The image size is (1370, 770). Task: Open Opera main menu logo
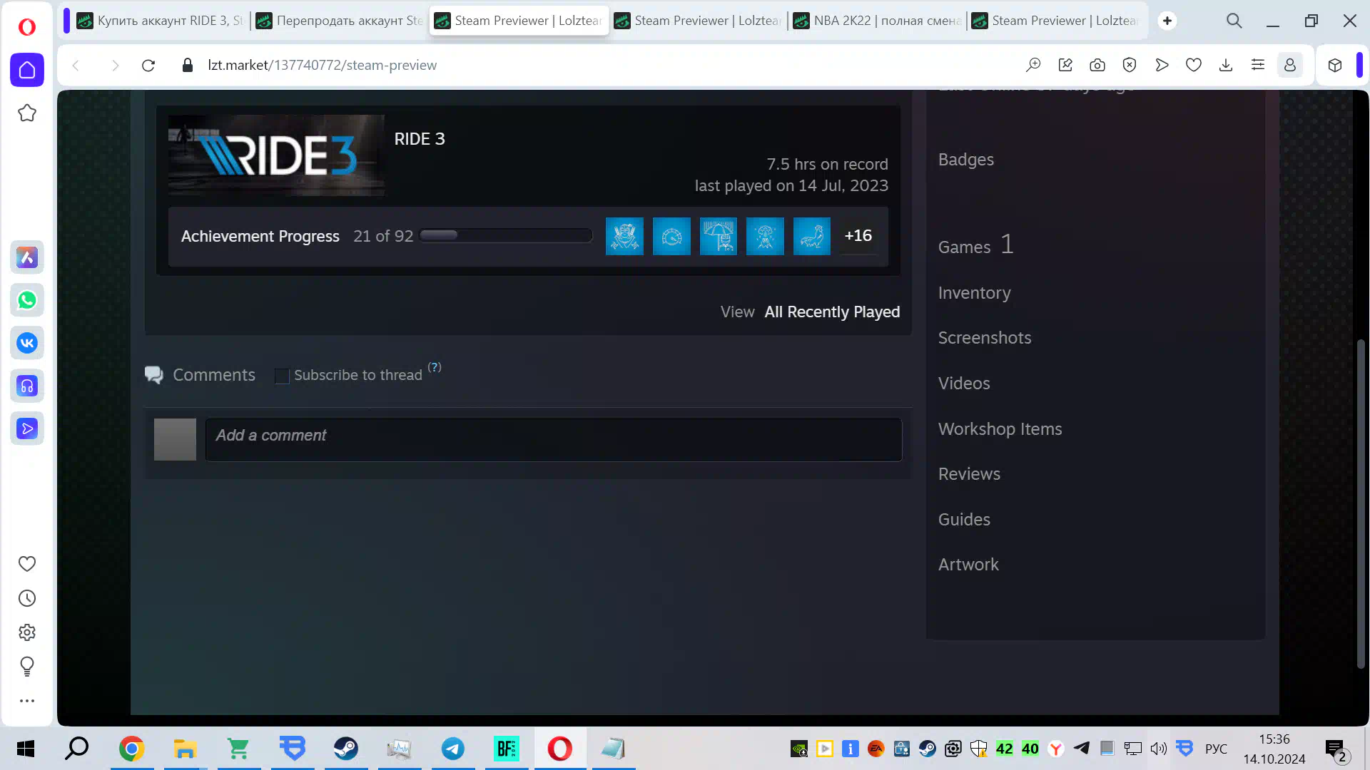27,27
